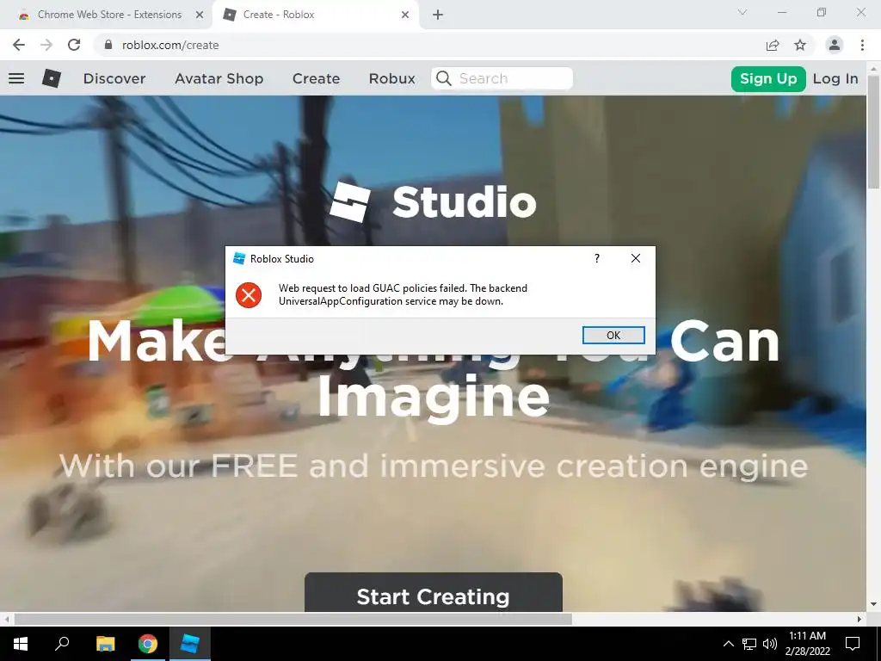Image resolution: width=881 pixels, height=661 pixels.
Task: Switch to Chrome in the taskbar
Action: (147, 644)
